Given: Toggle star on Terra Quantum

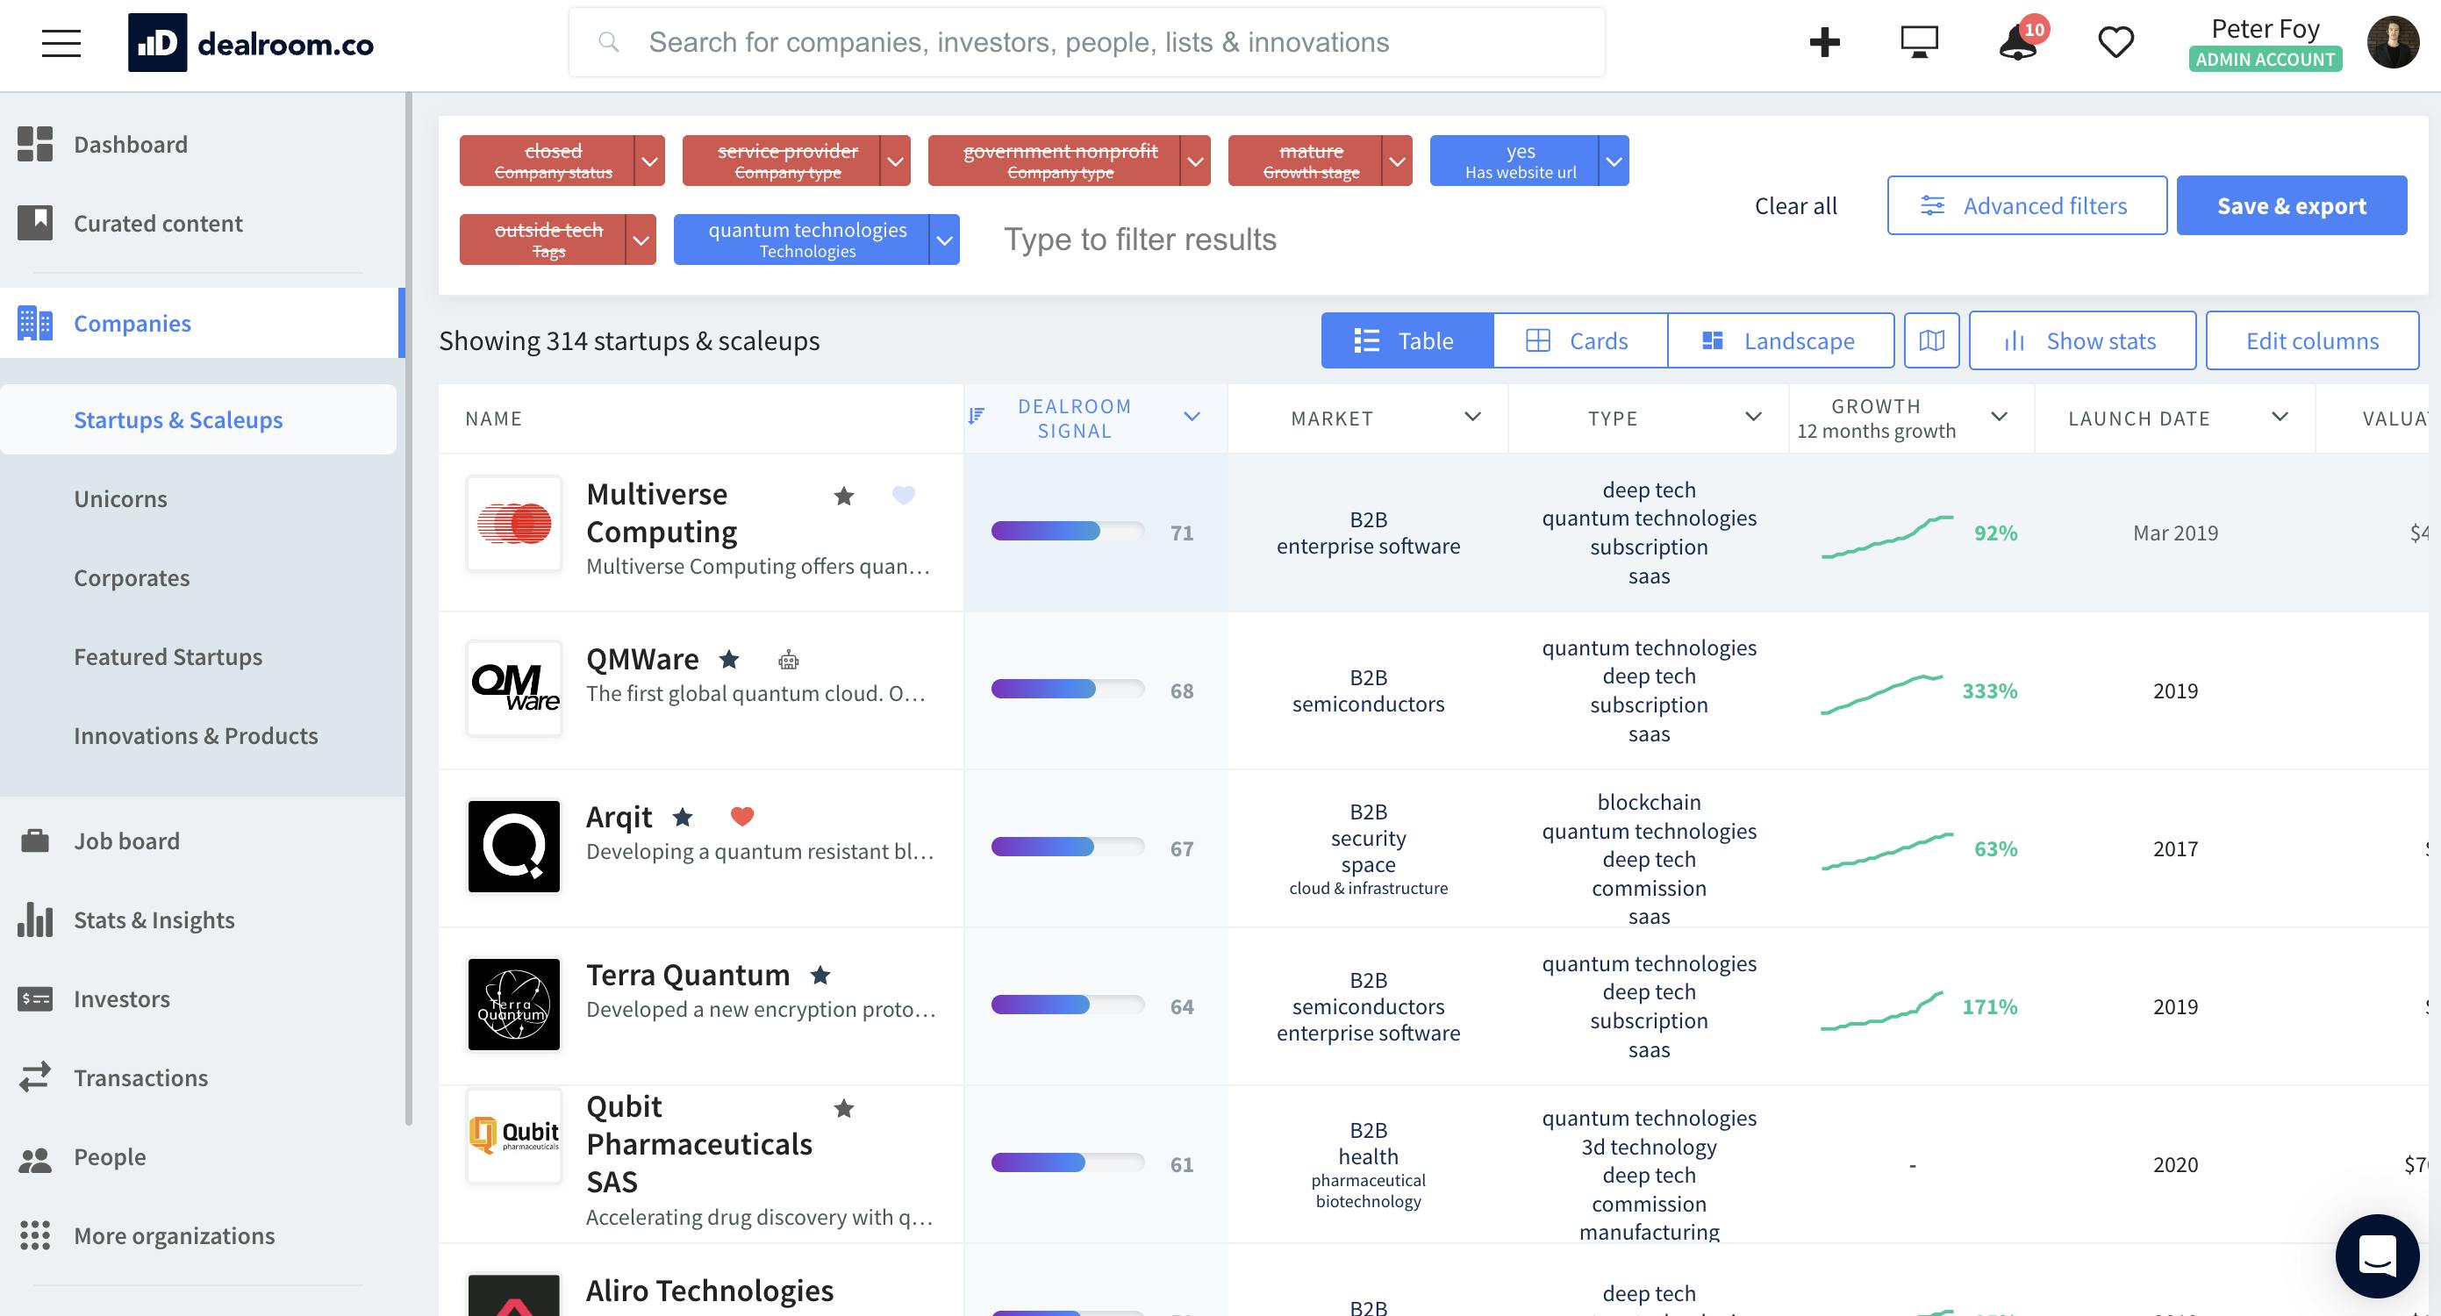Looking at the screenshot, I should (x=820, y=974).
